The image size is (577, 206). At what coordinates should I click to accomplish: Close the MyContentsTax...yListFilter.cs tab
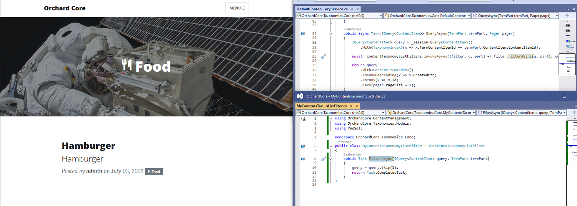[x=357, y=106]
